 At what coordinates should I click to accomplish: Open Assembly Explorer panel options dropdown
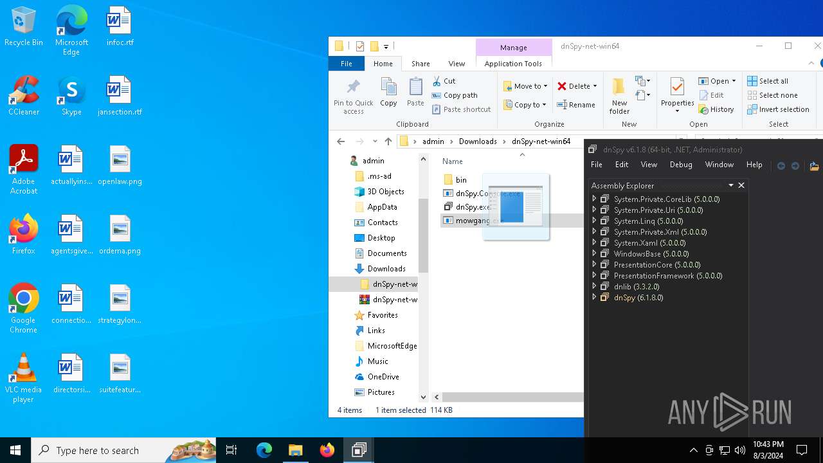pos(731,185)
